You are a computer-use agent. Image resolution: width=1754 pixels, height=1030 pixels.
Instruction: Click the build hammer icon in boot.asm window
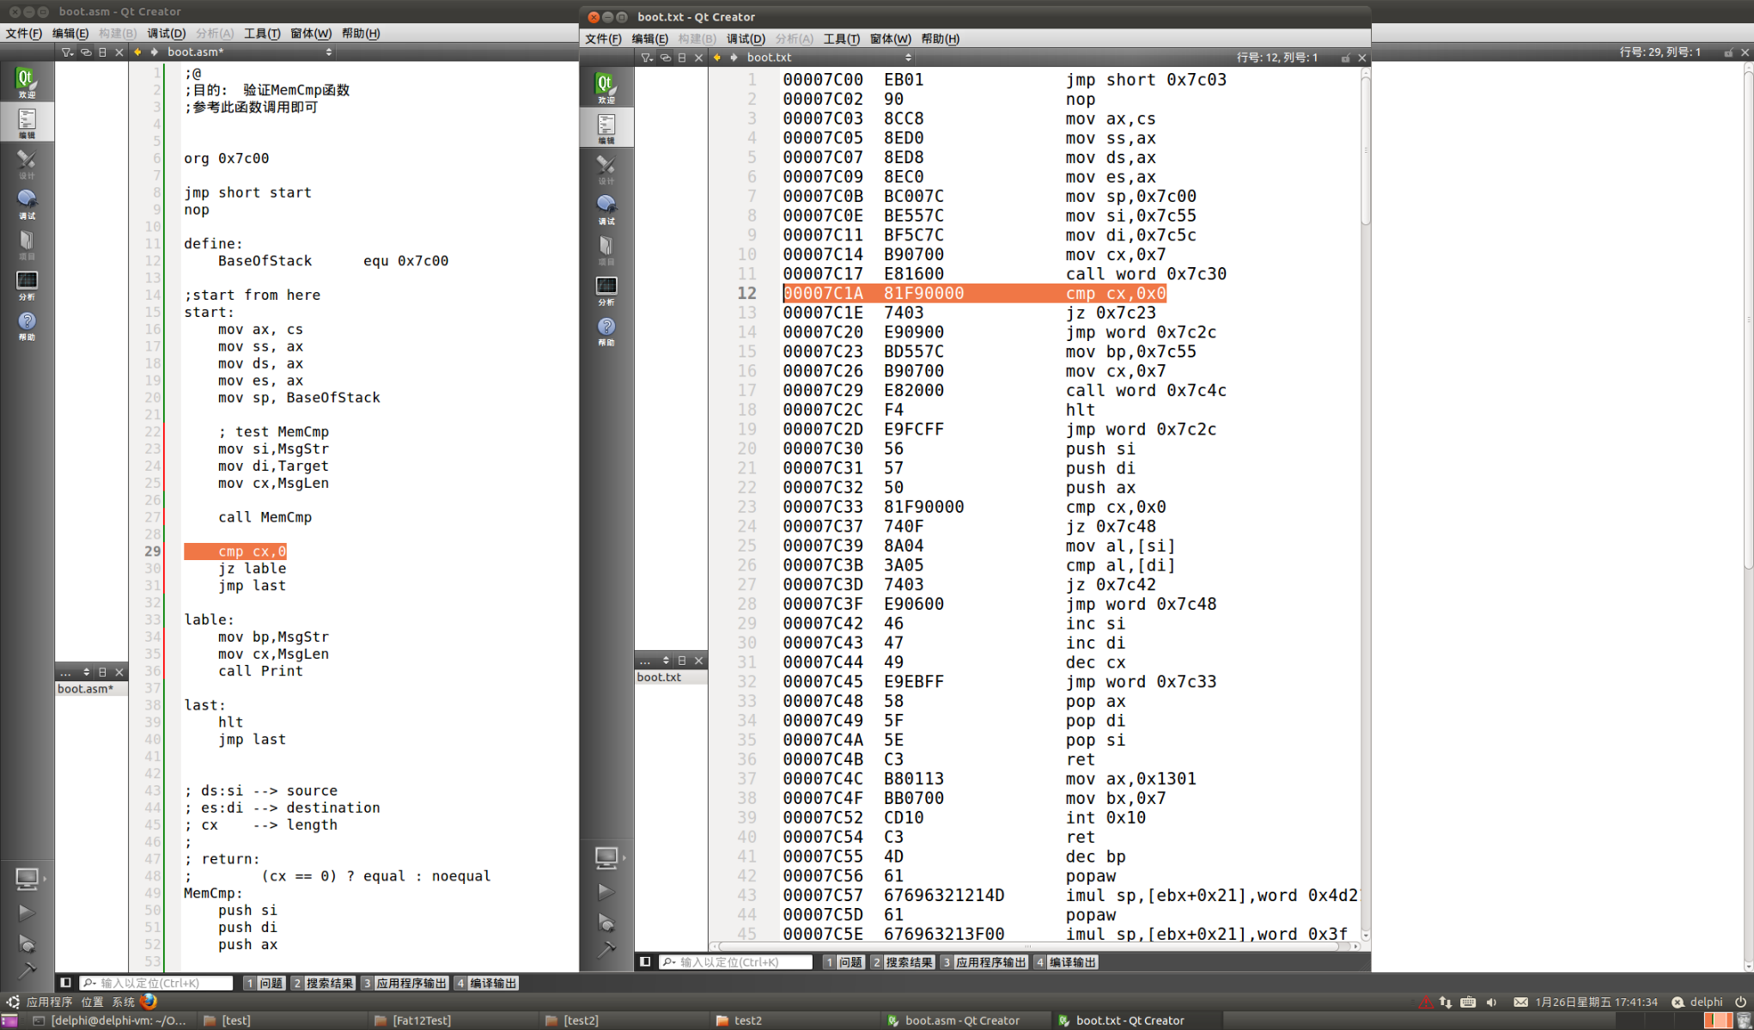pyautogui.click(x=27, y=971)
